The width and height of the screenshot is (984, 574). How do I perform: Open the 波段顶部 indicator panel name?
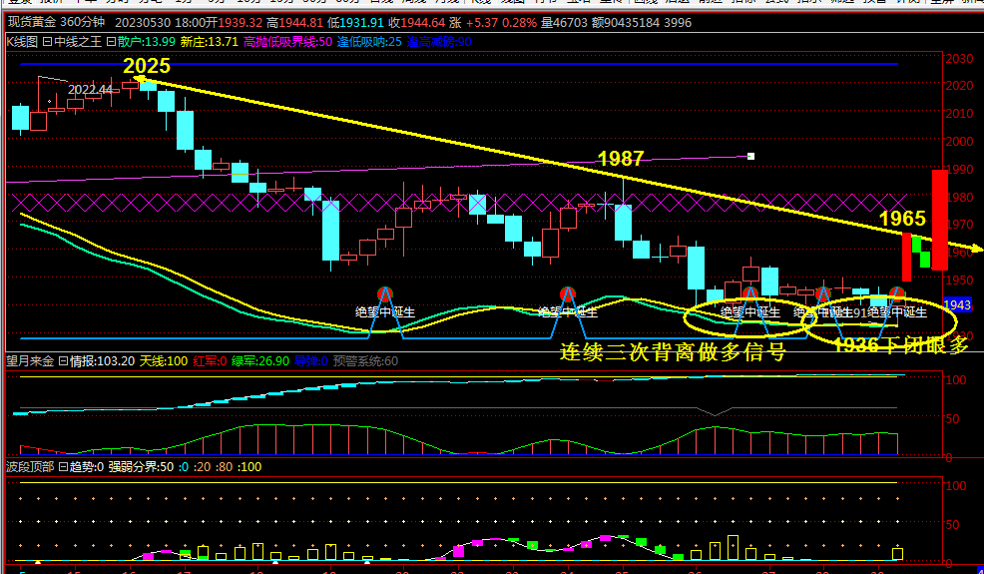click(x=30, y=466)
